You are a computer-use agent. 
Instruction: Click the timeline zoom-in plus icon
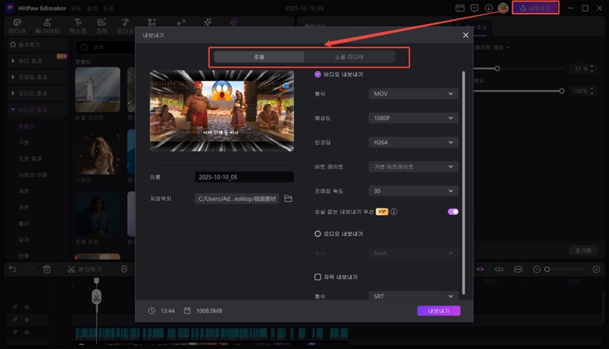click(596, 269)
